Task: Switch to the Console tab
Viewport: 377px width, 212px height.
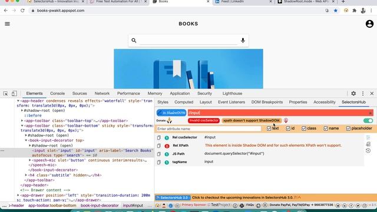Action: point(57,94)
